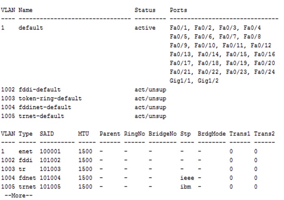Click the Status column header
284x200 pixels.
(x=145, y=10)
